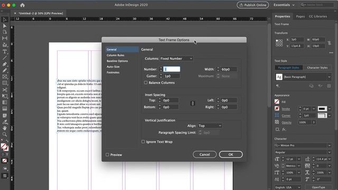Screen dimensions: 338x190
Task: Select the Gradient Swatch tool
Action: pos(5,102)
